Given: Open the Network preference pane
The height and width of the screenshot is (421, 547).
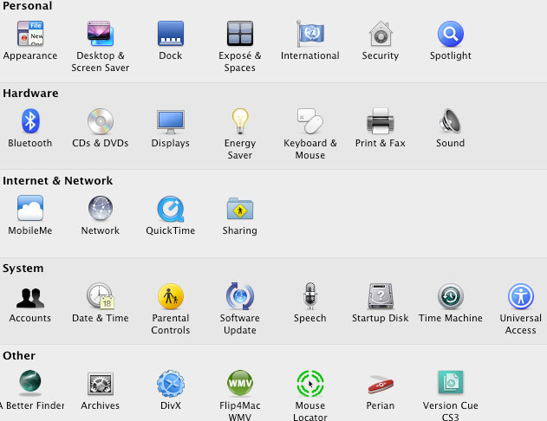Looking at the screenshot, I should 100,209.
